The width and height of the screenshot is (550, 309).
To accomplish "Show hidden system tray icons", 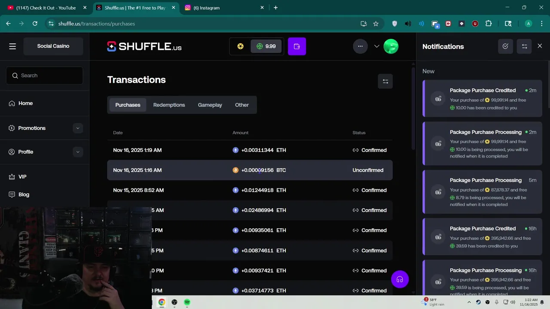I will coord(469,302).
